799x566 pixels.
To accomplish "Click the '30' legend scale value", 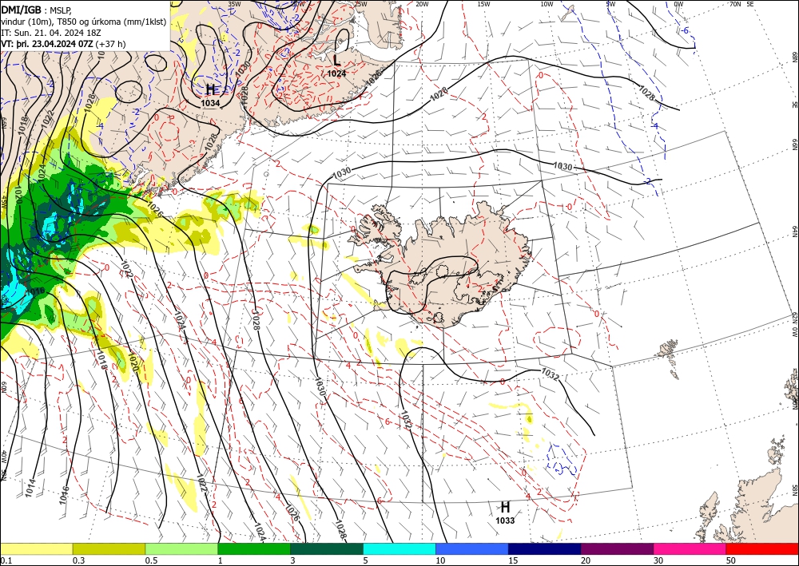I will (x=658, y=560).
